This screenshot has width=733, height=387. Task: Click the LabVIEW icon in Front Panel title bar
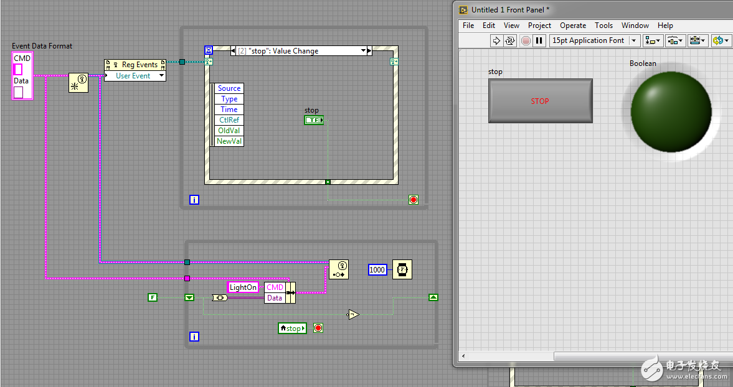(x=463, y=10)
